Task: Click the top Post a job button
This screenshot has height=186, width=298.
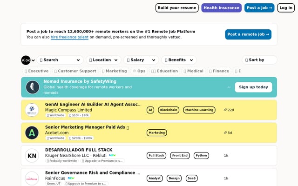Action: [x=259, y=8]
